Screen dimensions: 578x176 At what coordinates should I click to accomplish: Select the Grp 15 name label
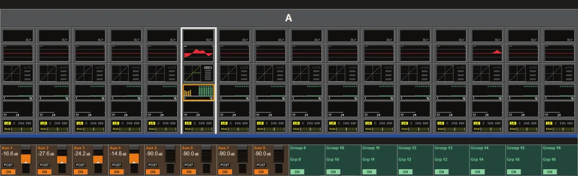pos(513,160)
